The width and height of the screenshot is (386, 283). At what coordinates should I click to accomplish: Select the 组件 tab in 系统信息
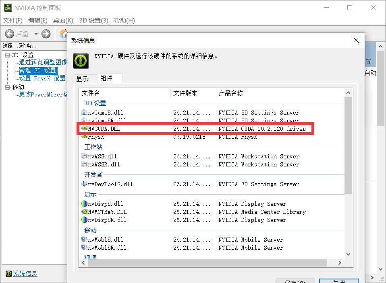[110, 78]
